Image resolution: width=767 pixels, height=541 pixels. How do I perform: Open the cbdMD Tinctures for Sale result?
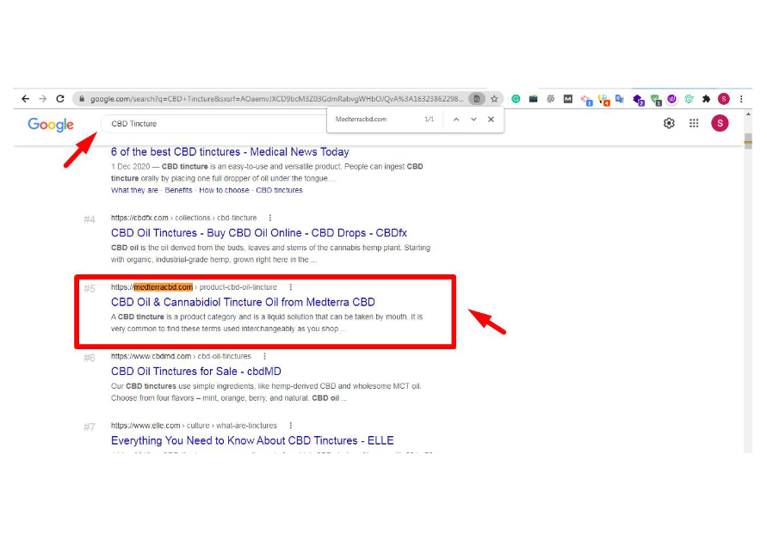pyautogui.click(x=195, y=372)
